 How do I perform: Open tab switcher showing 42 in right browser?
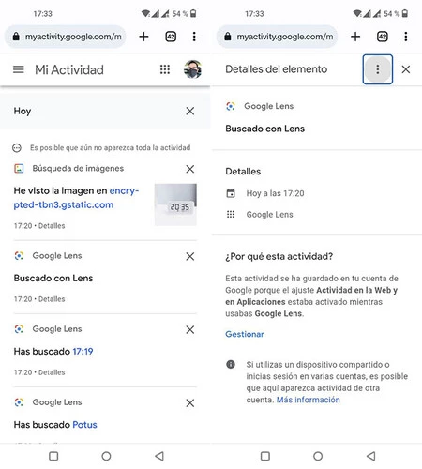click(x=383, y=37)
